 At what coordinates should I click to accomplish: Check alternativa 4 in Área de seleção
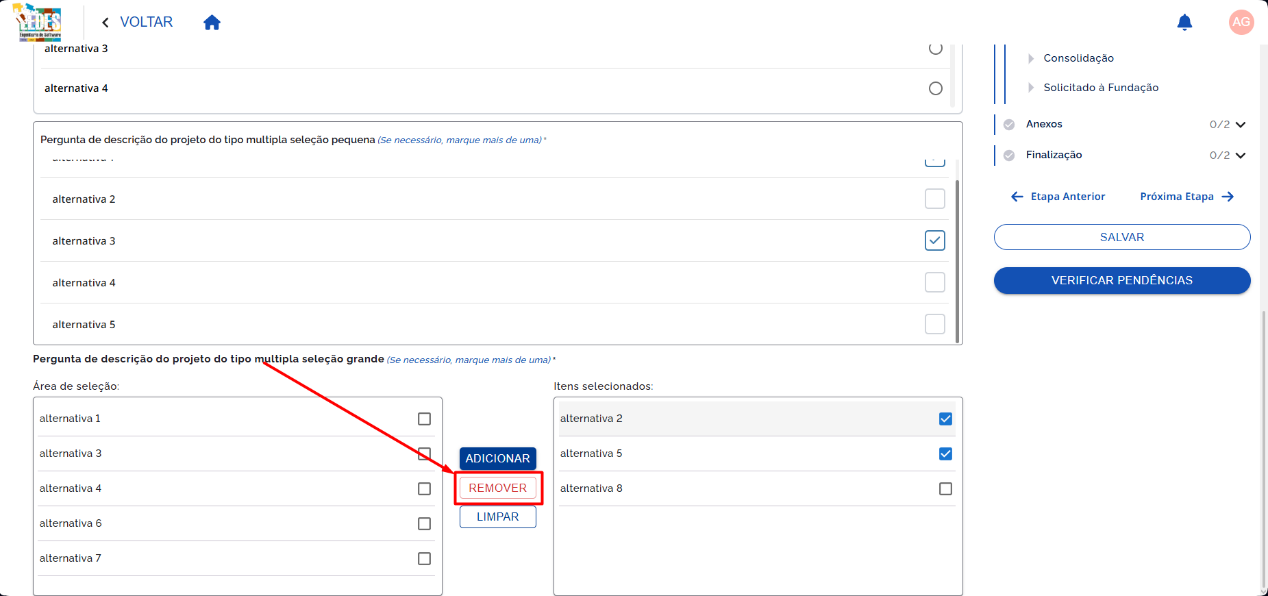click(425, 488)
